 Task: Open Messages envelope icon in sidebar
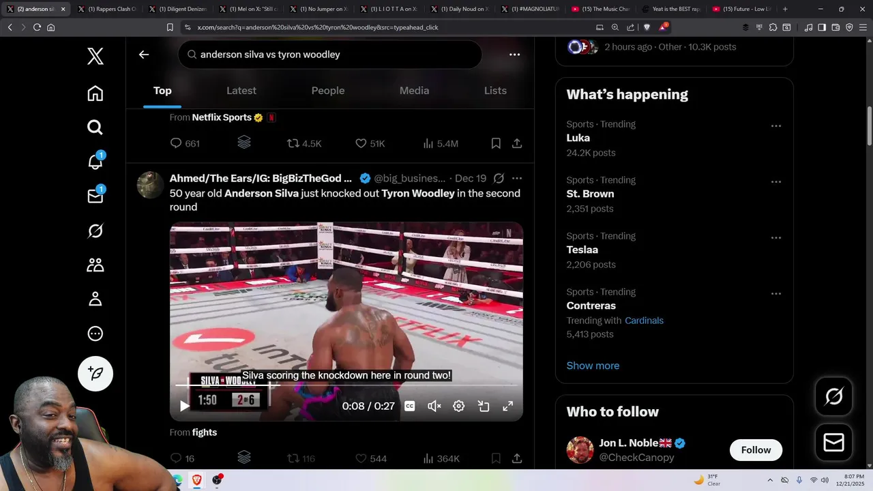(x=95, y=196)
